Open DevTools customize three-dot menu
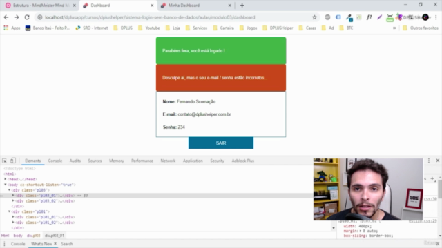This screenshot has height=248, width=442. pyautogui.click(x=429, y=161)
